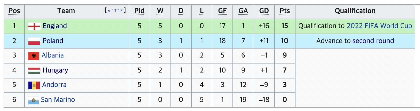Open the Andorra team link
This screenshot has width=420, height=111.
tap(54, 85)
